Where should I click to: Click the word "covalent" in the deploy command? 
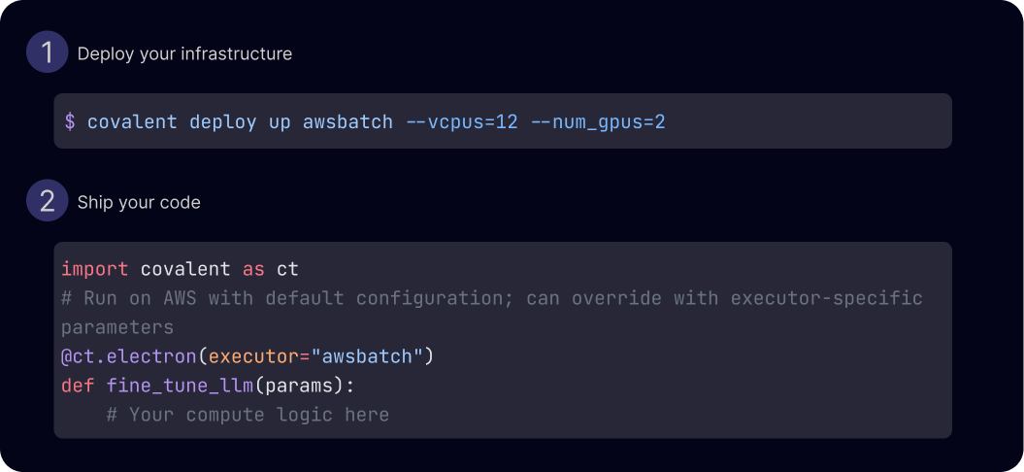(132, 121)
